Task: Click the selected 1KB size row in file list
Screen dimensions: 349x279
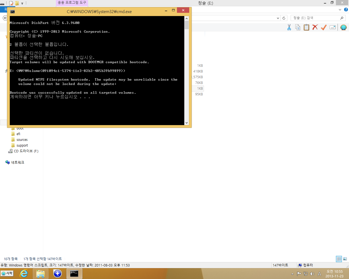Action: click(x=198, y=89)
